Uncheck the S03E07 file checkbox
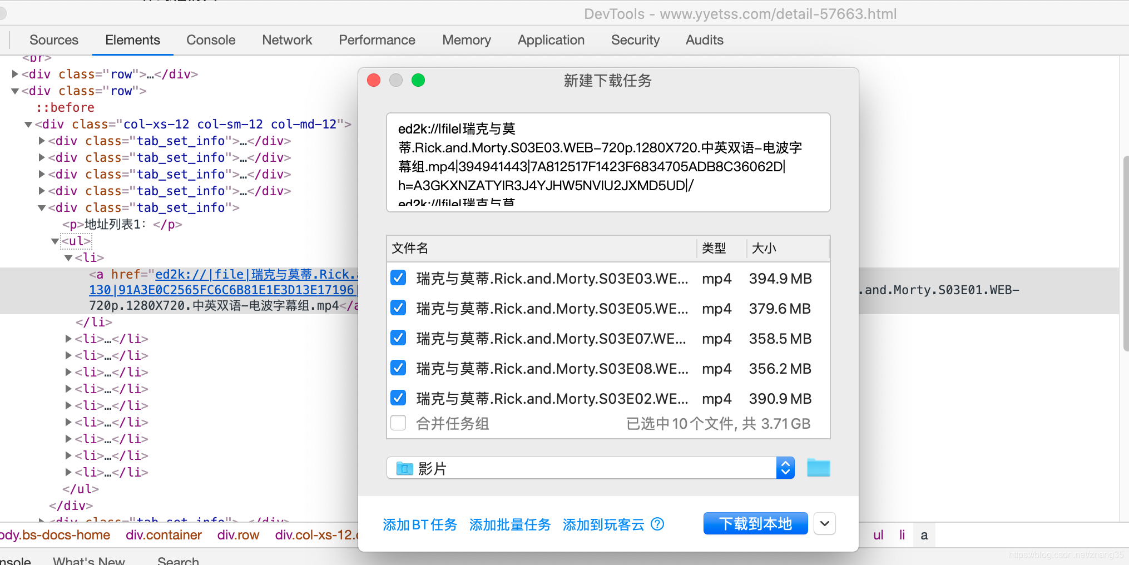Viewport: 1129px width, 565px height. pyautogui.click(x=398, y=338)
